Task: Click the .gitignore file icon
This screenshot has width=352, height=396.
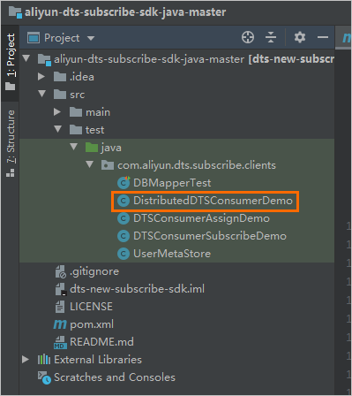Action: pyautogui.click(x=61, y=271)
